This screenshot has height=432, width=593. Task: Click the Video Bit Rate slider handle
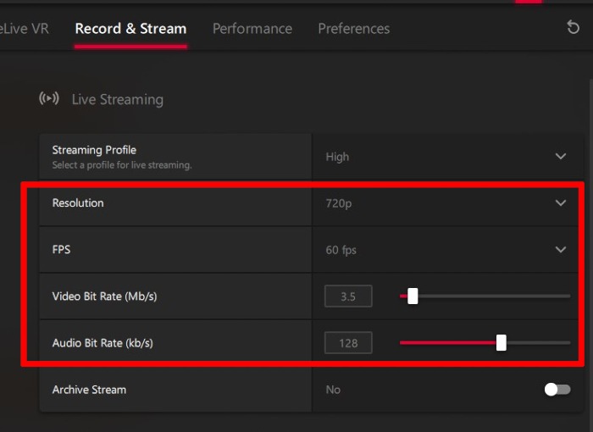[413, 296]
